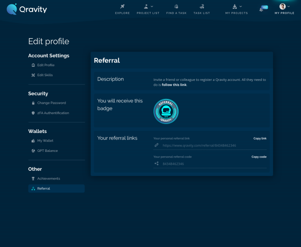Click the 'Edit profile' page heading
Image resolution: width=301 pixels, height=247 pixels.
pyautogui.click(x=49, y=41)
